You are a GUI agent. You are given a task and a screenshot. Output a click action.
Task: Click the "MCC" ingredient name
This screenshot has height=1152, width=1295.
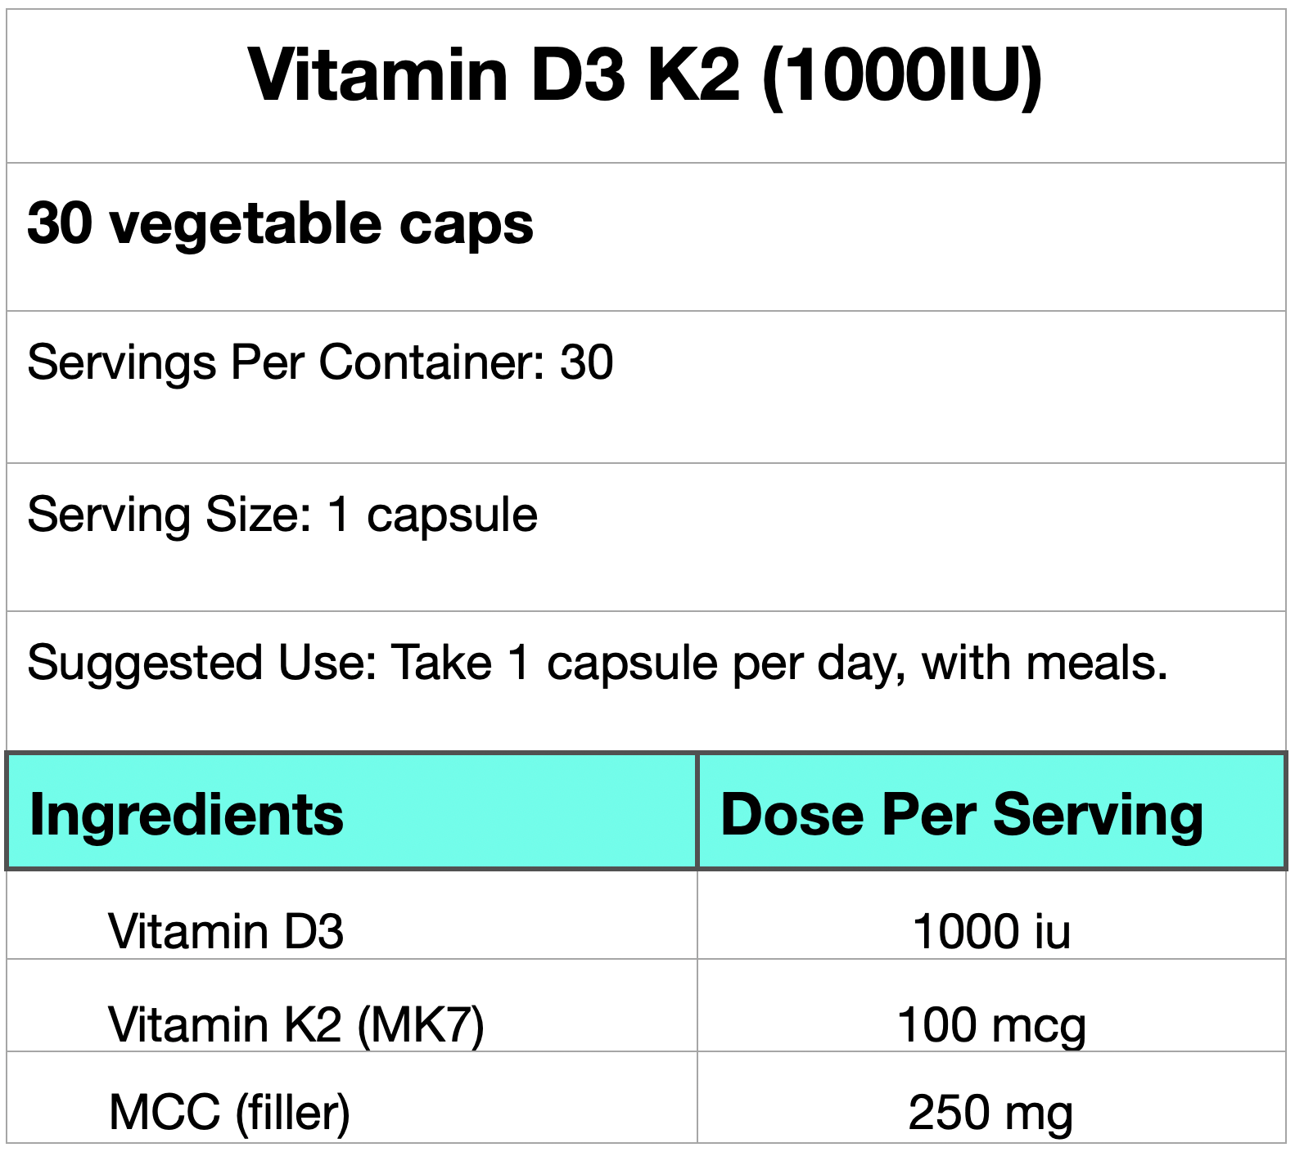[165, 1112]
